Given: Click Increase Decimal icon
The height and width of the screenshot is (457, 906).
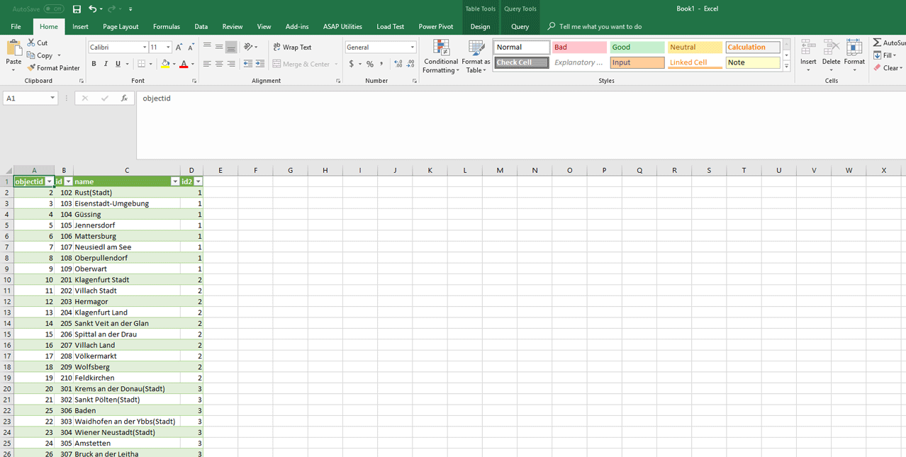Looking at the screenshot, I should tap(398, 64).
